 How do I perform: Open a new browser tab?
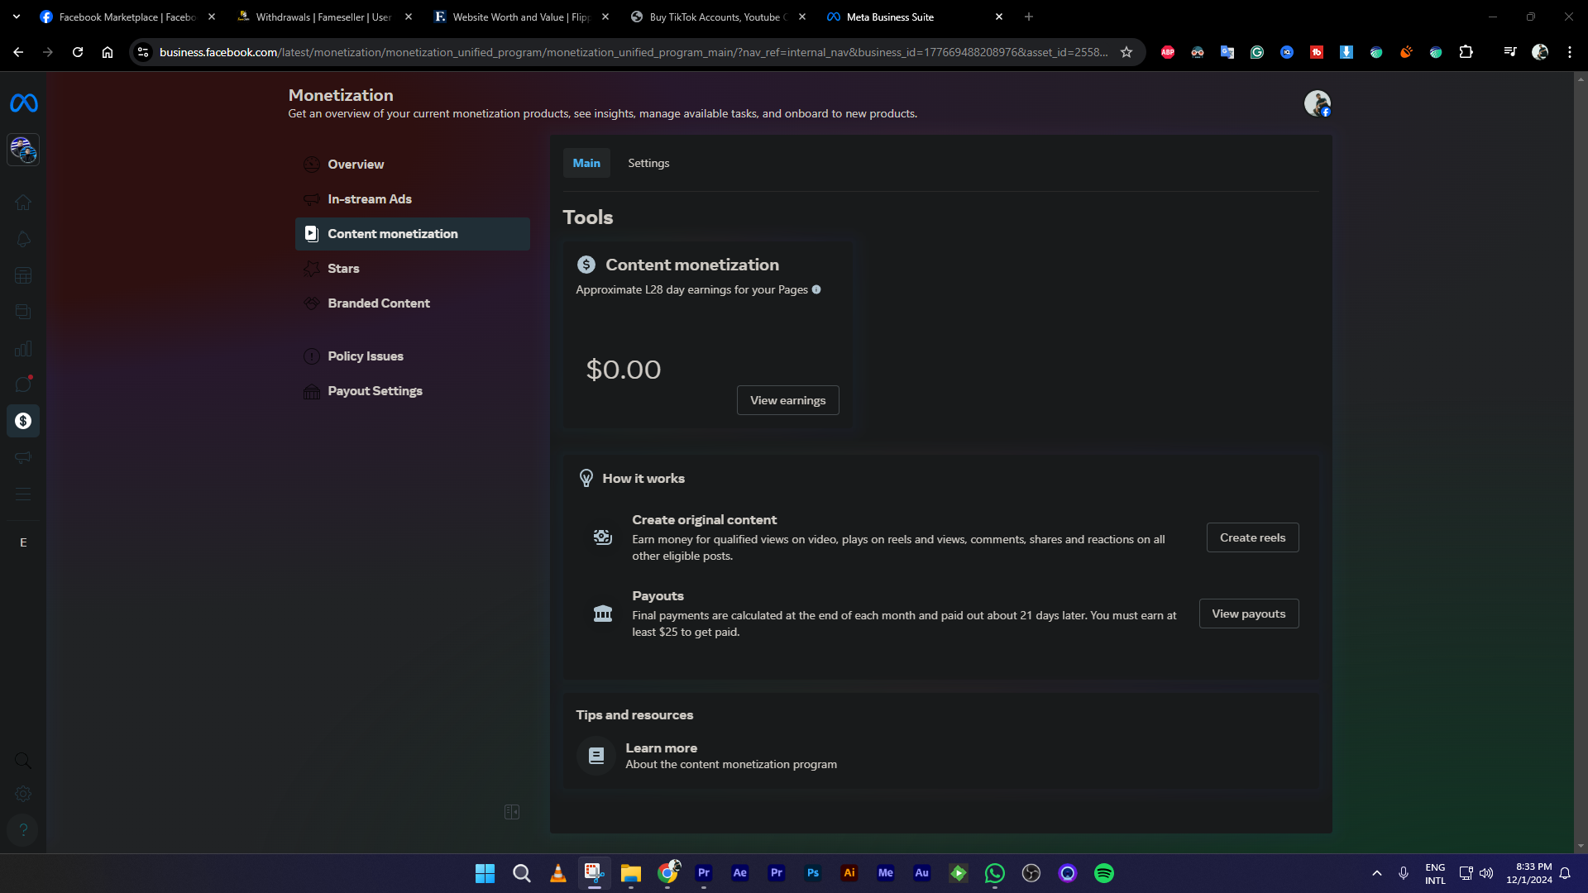click(x=1029, y=17)
